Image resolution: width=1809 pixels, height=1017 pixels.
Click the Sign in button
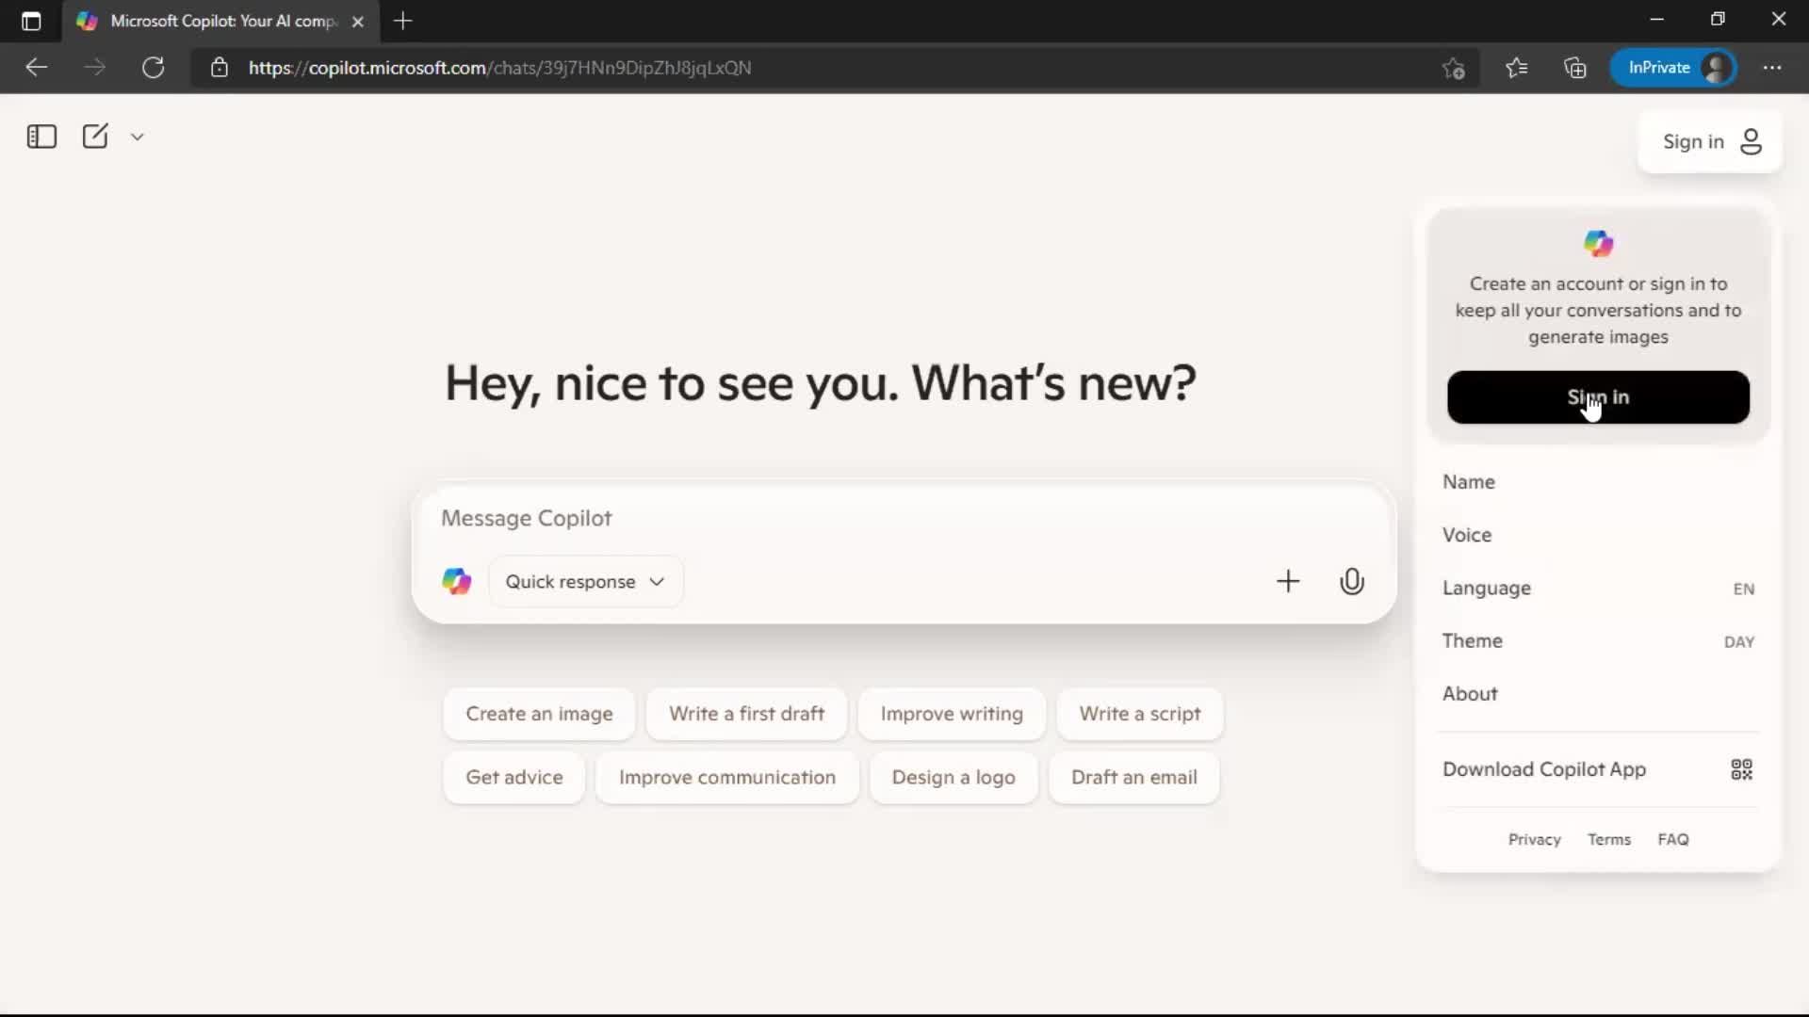1598,396
